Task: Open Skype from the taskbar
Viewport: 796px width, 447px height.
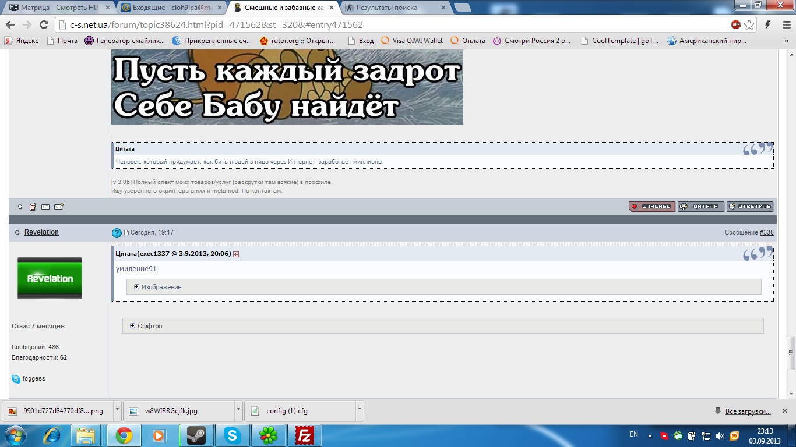Action: point(232,435)
